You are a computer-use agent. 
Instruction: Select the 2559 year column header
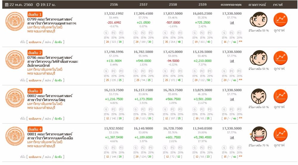202,5
